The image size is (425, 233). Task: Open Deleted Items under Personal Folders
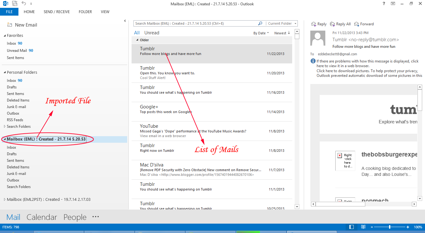tap(18, 100)
